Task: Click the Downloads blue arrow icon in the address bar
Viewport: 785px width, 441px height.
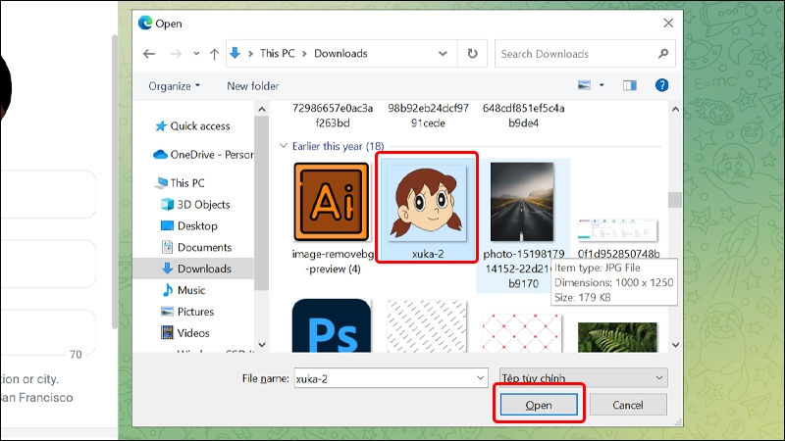Action: click(235, 53)
